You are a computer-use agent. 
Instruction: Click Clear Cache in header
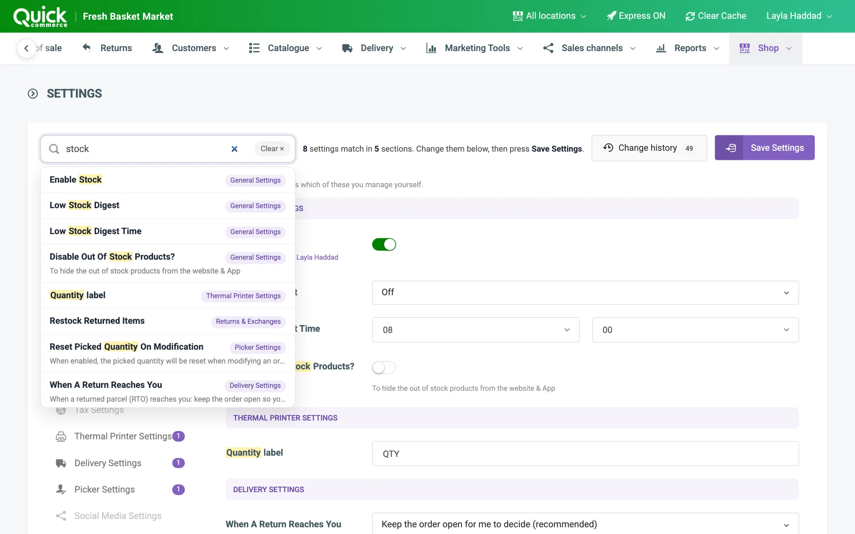[716, 16]
